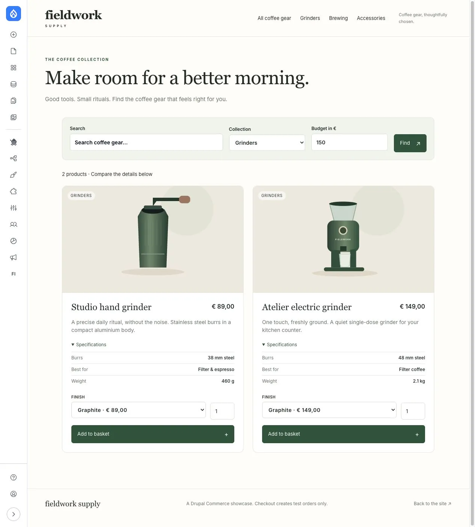Click the 2.1 kg weight value

(419, 381)
